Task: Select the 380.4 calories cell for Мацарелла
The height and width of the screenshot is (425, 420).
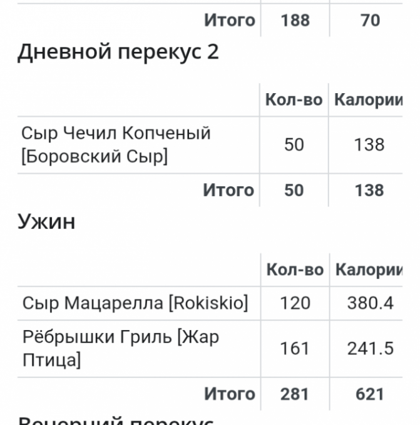Action: pos(370,303)
